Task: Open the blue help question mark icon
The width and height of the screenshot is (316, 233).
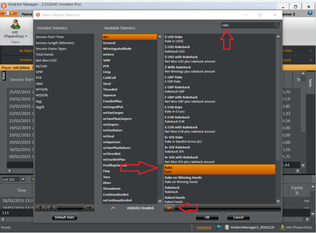Action: (310, 13)
